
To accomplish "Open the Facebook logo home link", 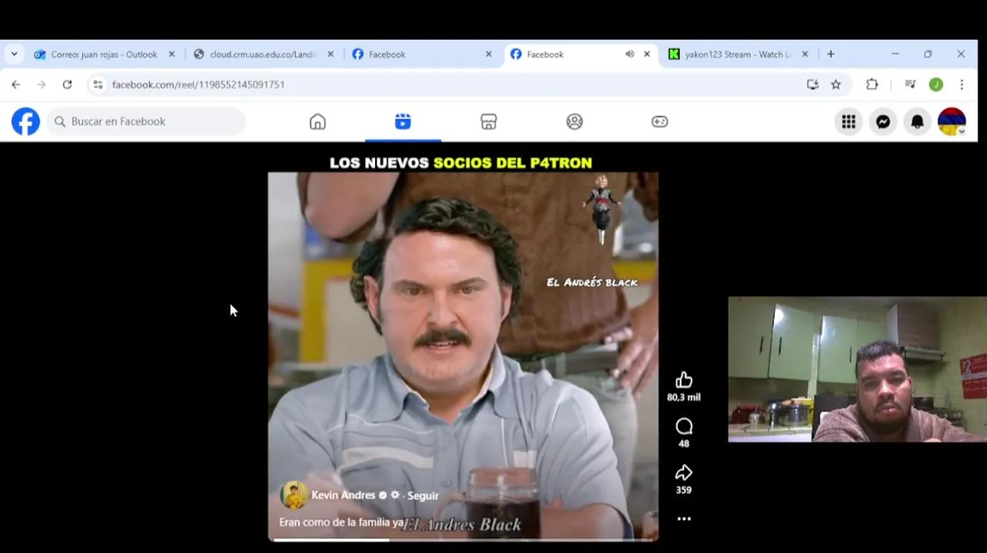I will point(25,121).
